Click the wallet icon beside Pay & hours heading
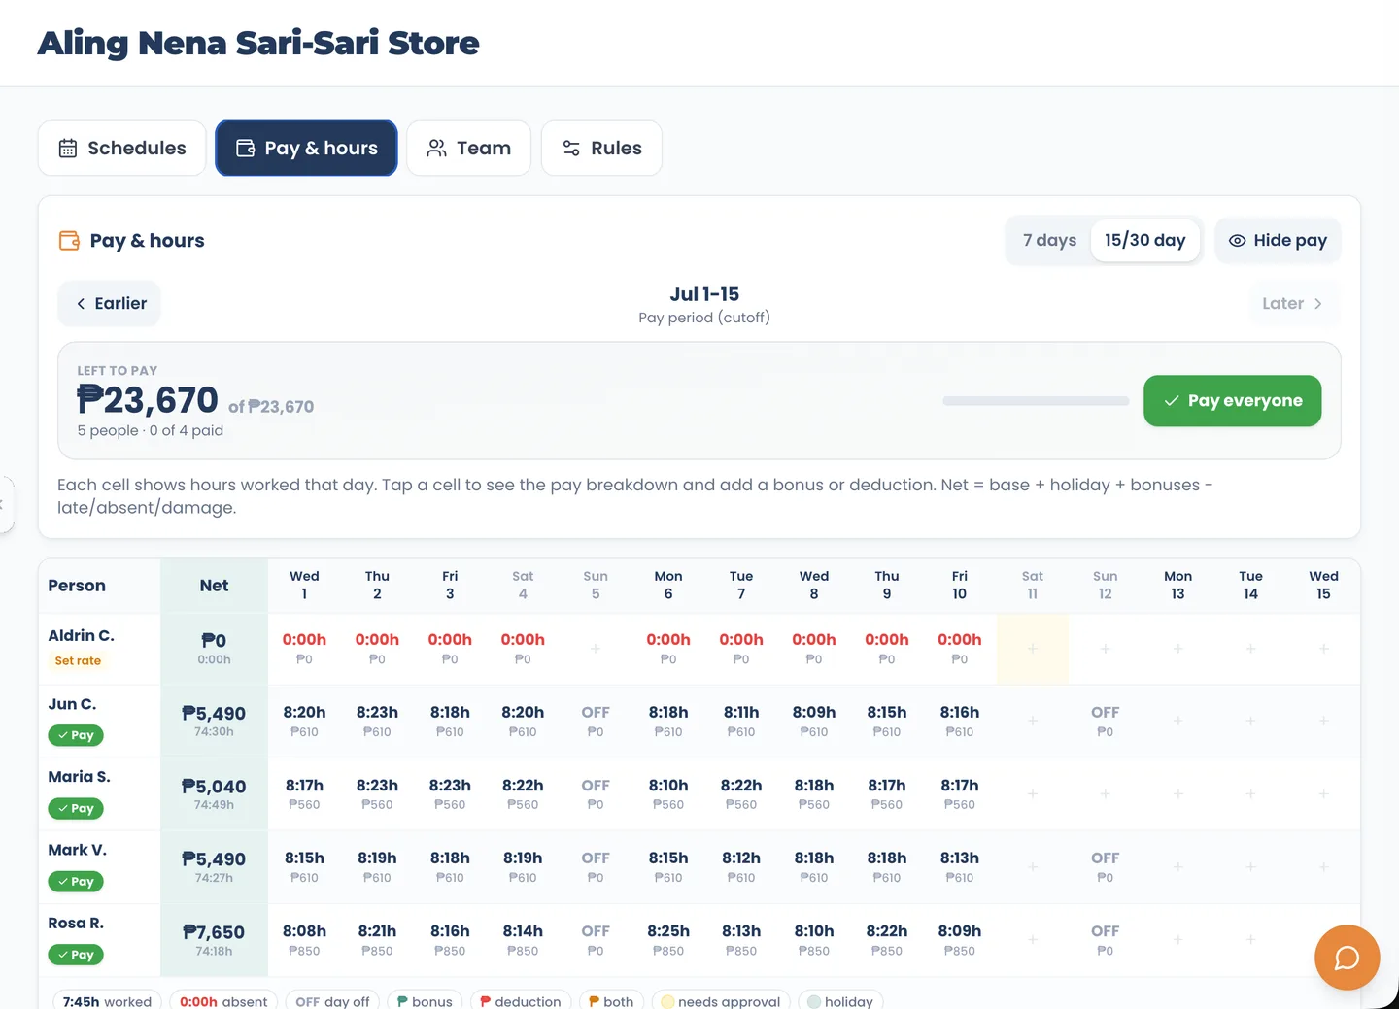1399x1009 pixels. [x=69, y=240]
